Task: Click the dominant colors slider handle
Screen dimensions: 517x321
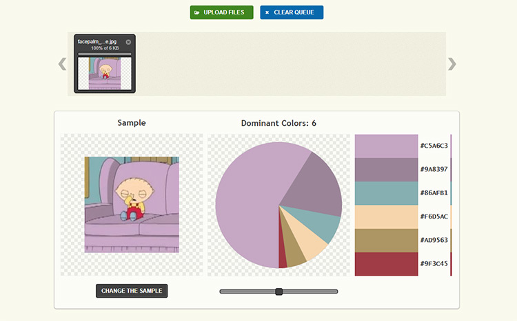Action: tap(279, 291)
